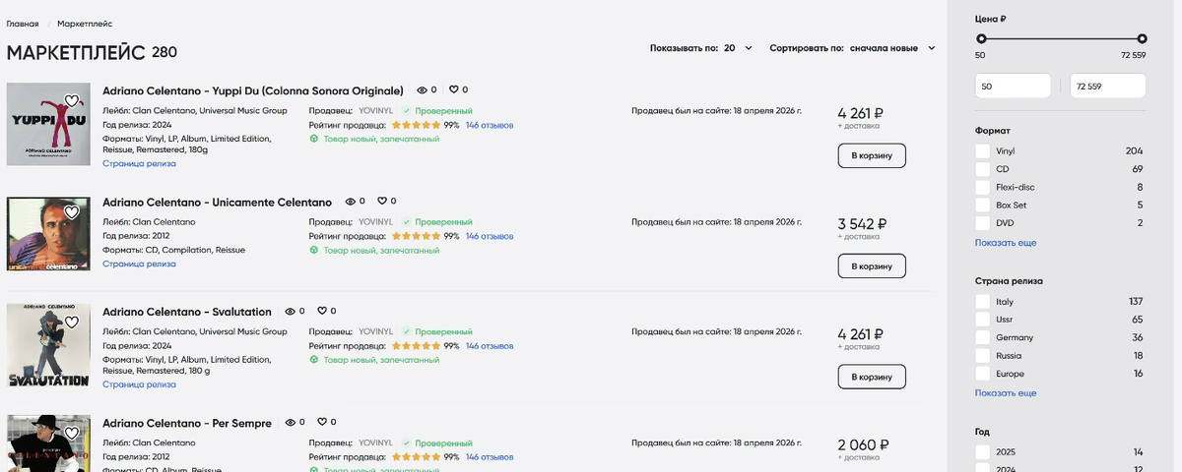Open 146 отзывов link for Svalutation seller
Screen dimensions: 1182x472
point(490,346)
